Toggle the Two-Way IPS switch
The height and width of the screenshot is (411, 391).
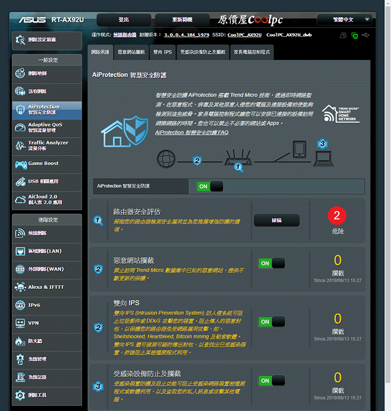tap(271, 322)
